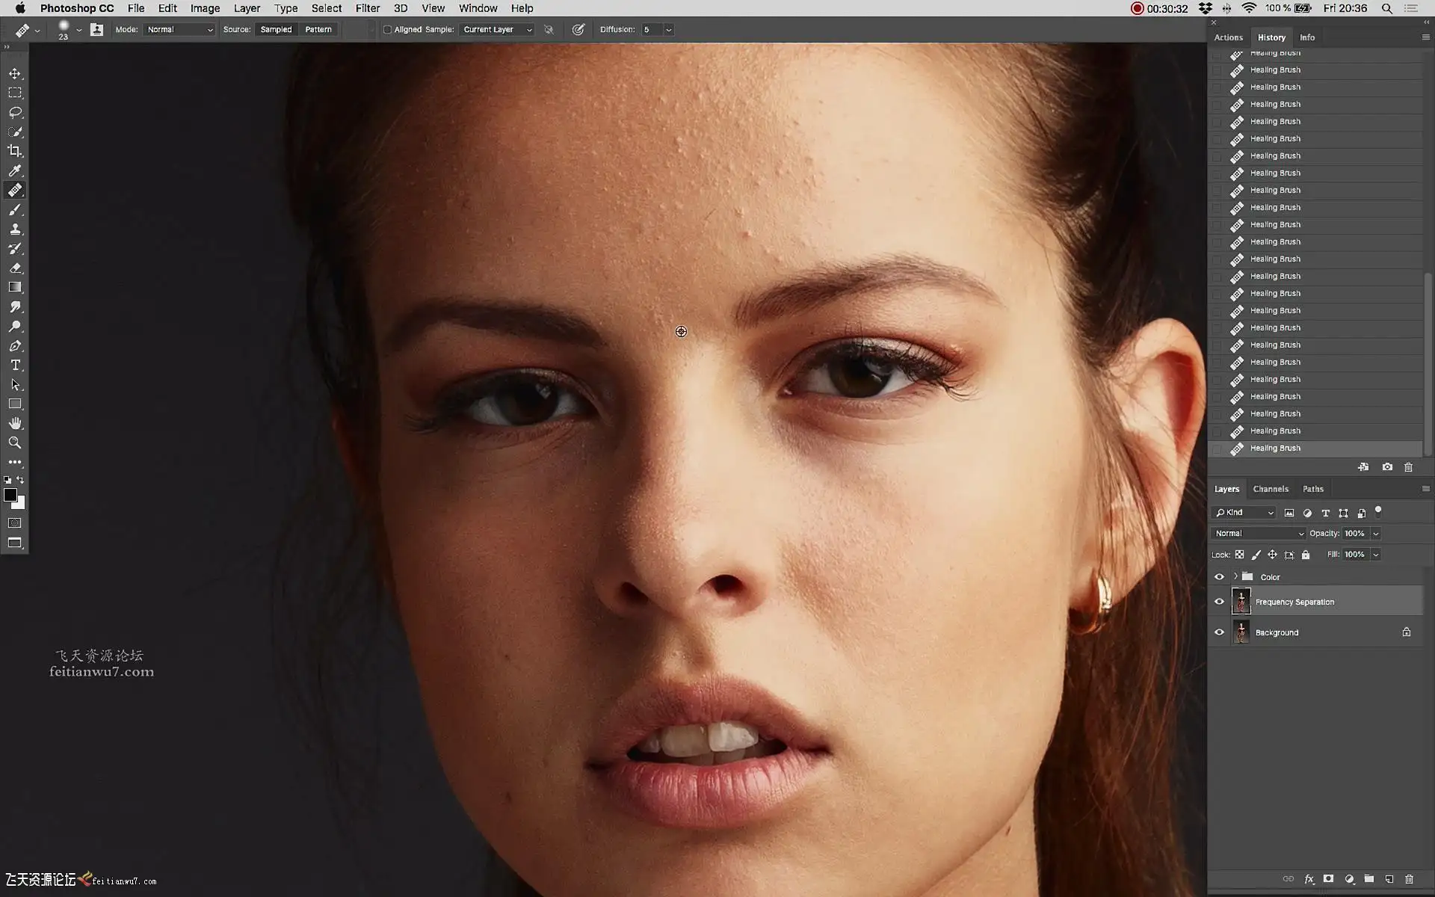This screenshot has height=897, width=1435.
Task: Select the Lasso tool
Action: [15, 112]
